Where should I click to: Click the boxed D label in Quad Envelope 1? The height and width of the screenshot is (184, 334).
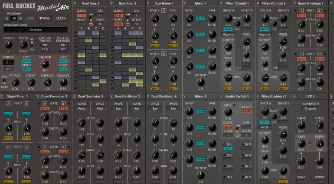[319, 54]
